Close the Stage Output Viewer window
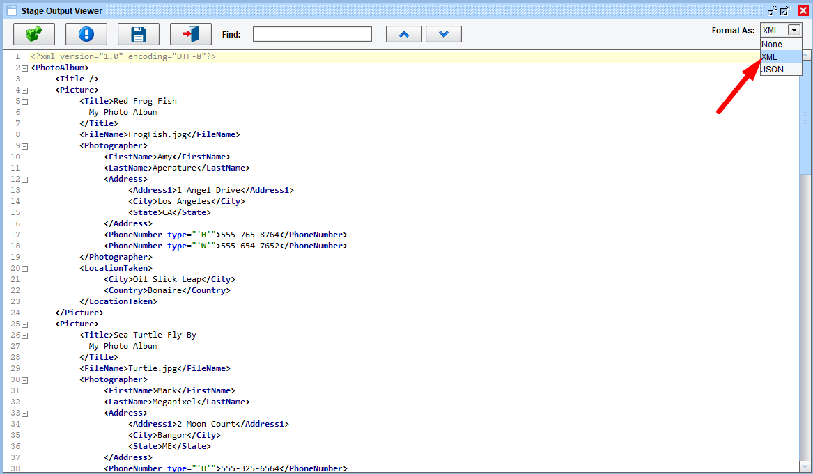This screenshot has height=474, width=813. (803, 10)
